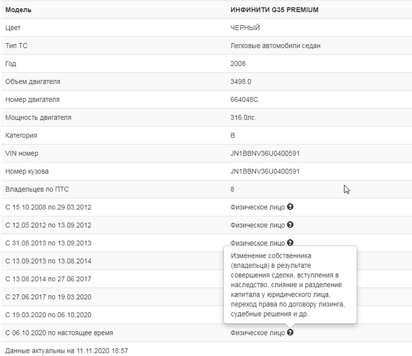Click help icon in 31.08.2013 owner row
This screenshot has height=356, width=412.
(x=291, y=242)
